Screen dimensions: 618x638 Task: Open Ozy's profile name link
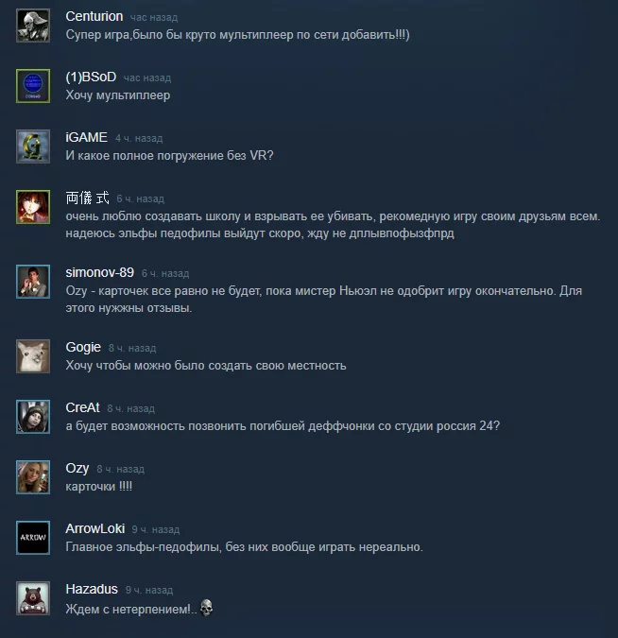click(77, 468)
